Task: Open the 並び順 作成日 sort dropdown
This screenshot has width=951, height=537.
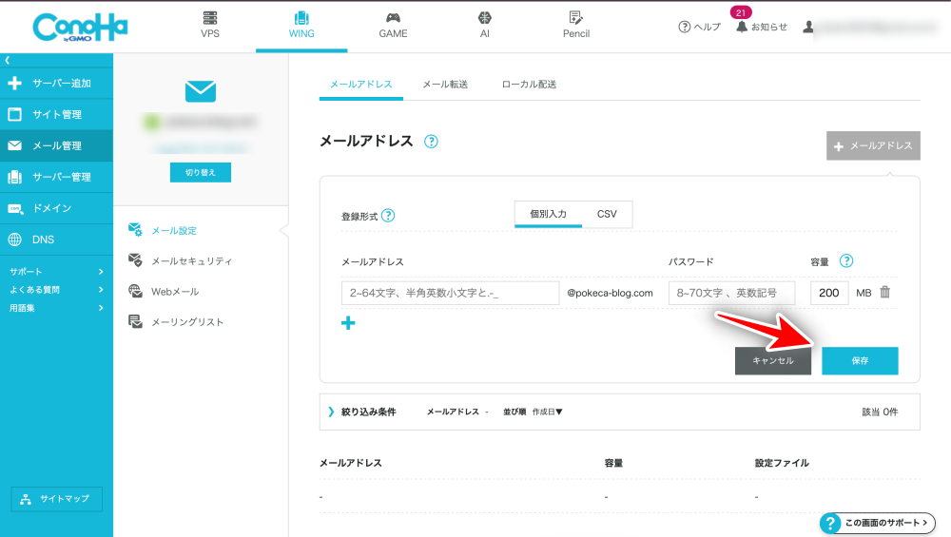Action: point(547,412)
